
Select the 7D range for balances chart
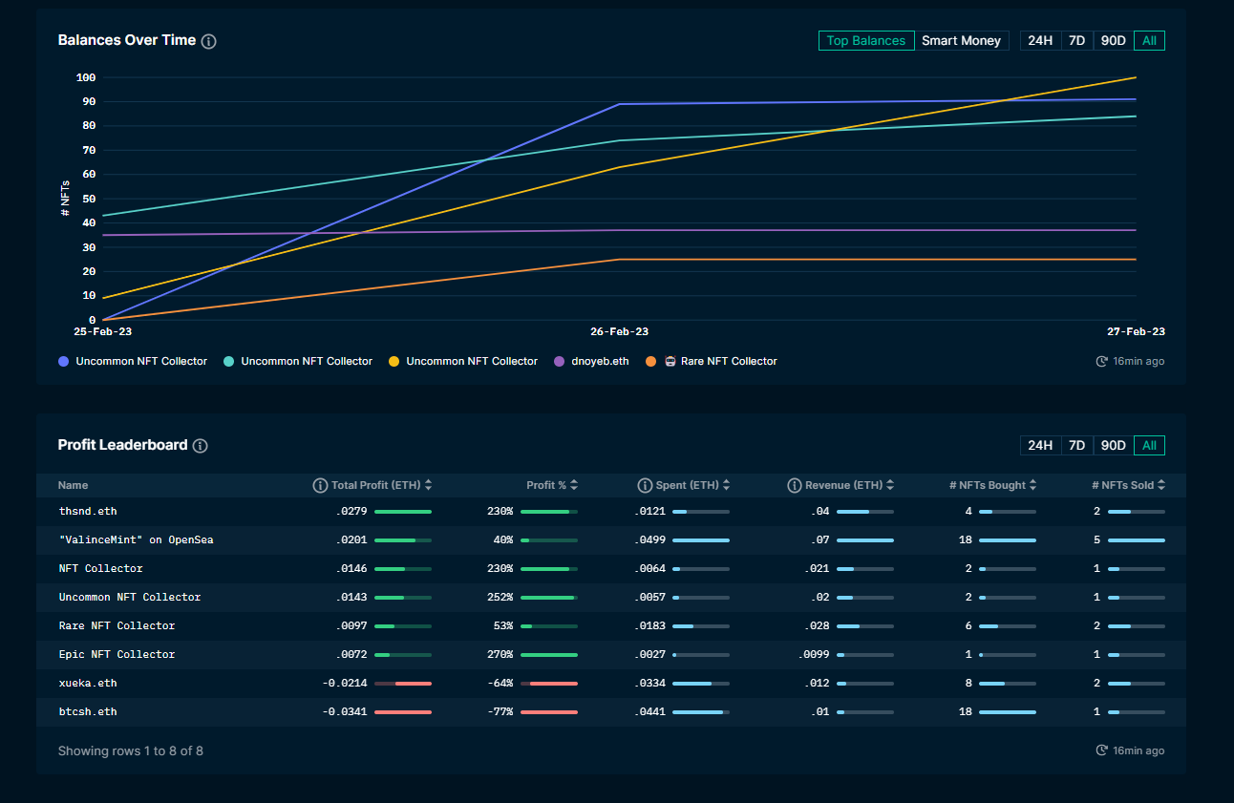click(x=1076, y=41)
